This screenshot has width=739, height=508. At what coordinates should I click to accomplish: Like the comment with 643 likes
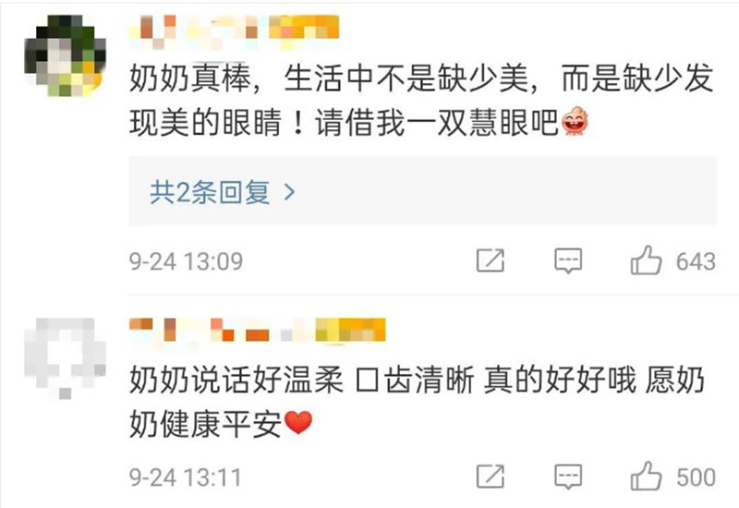click(x=646, y=260)
